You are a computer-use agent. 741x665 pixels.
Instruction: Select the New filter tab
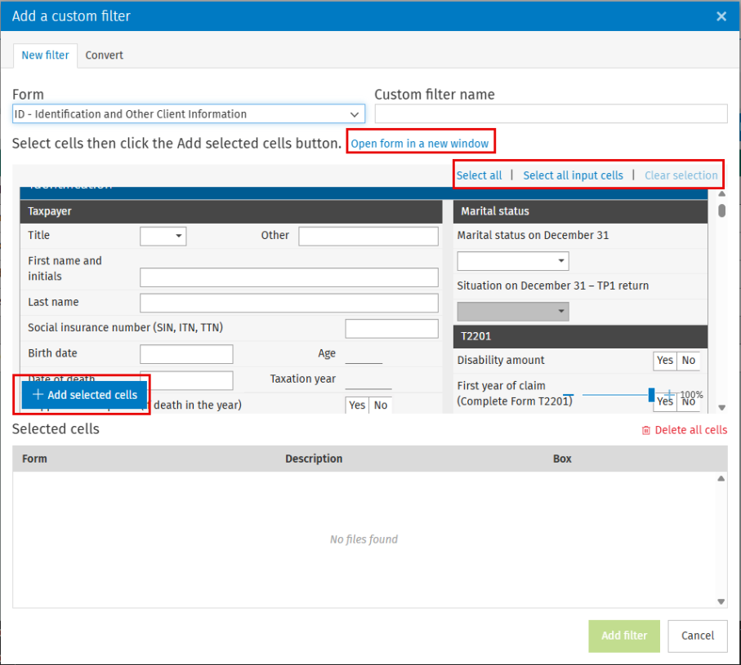point(45,55)
